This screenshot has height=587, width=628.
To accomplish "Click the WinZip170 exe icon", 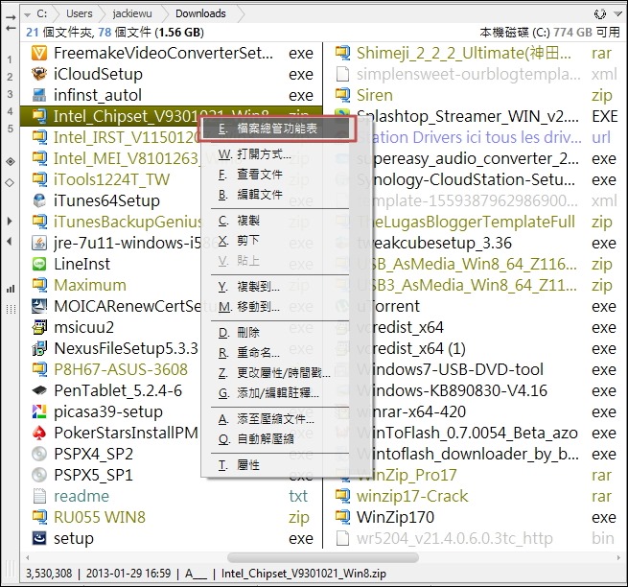I will 342,517.
